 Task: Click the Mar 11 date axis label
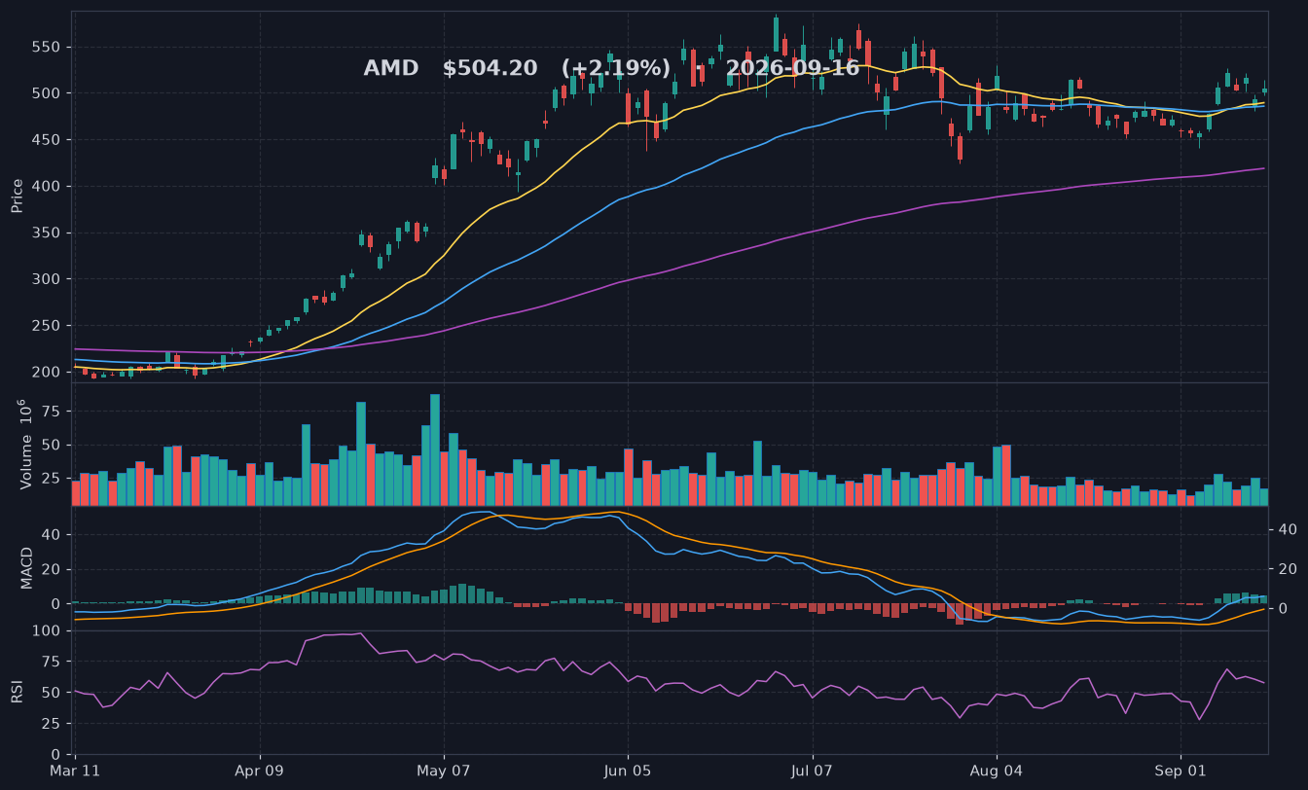pyautogui.click(x=76, y=772)
